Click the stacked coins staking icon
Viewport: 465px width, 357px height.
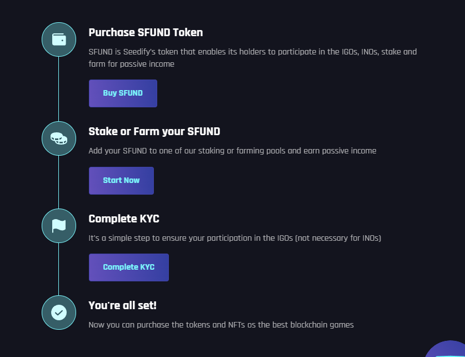coord(59,138)
